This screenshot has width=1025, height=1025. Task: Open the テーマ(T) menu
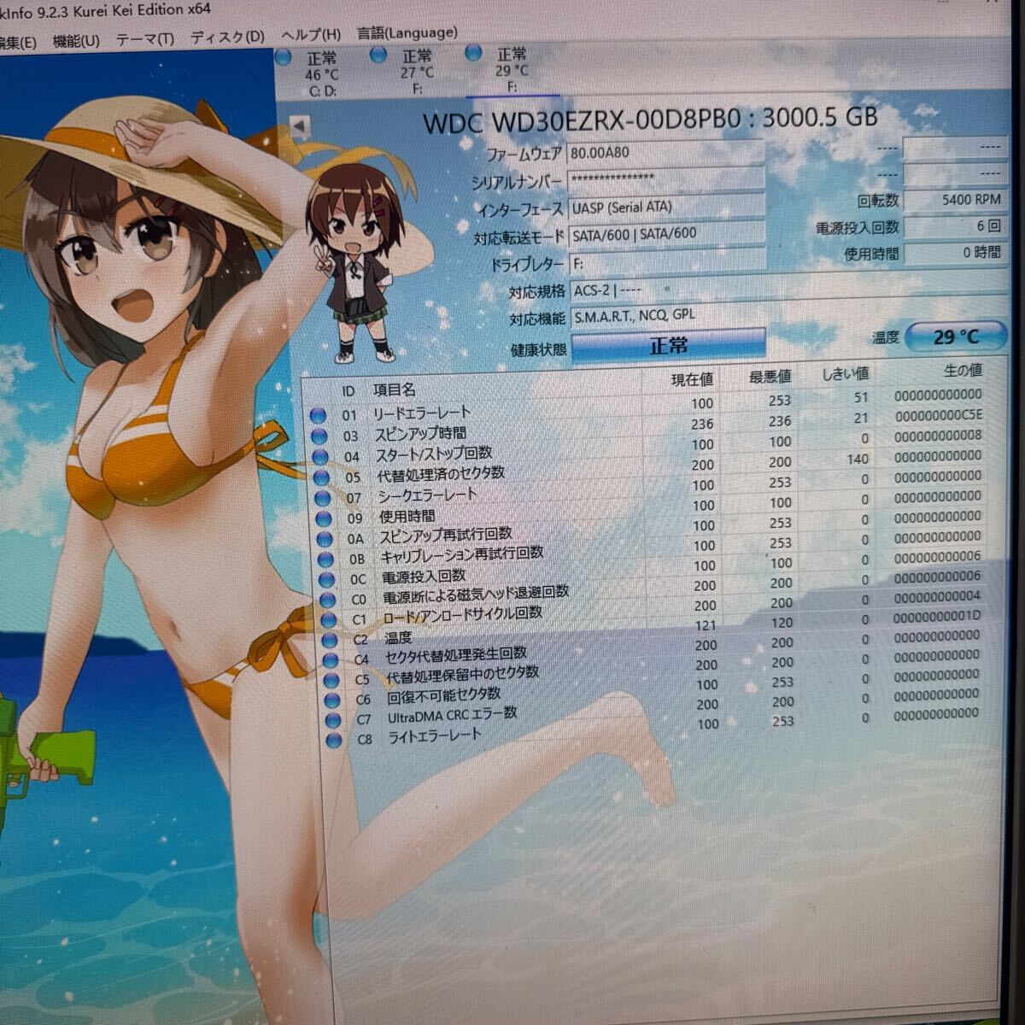coord(144,38)
